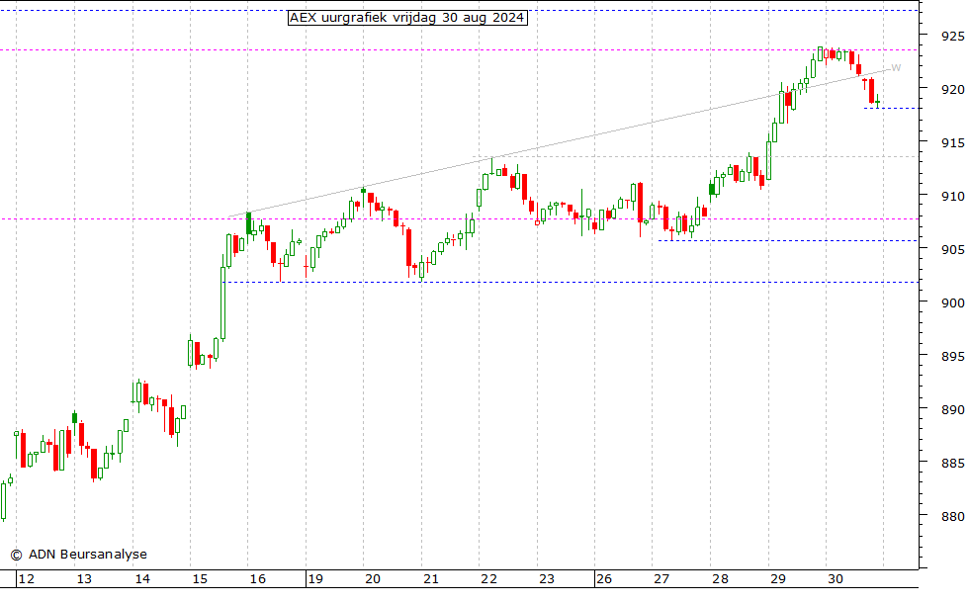Click date label 28 on time axis

(720, 579)
